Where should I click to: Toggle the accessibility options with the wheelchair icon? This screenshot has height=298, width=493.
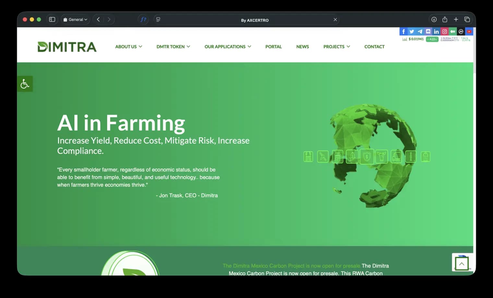tap(25, 84)
